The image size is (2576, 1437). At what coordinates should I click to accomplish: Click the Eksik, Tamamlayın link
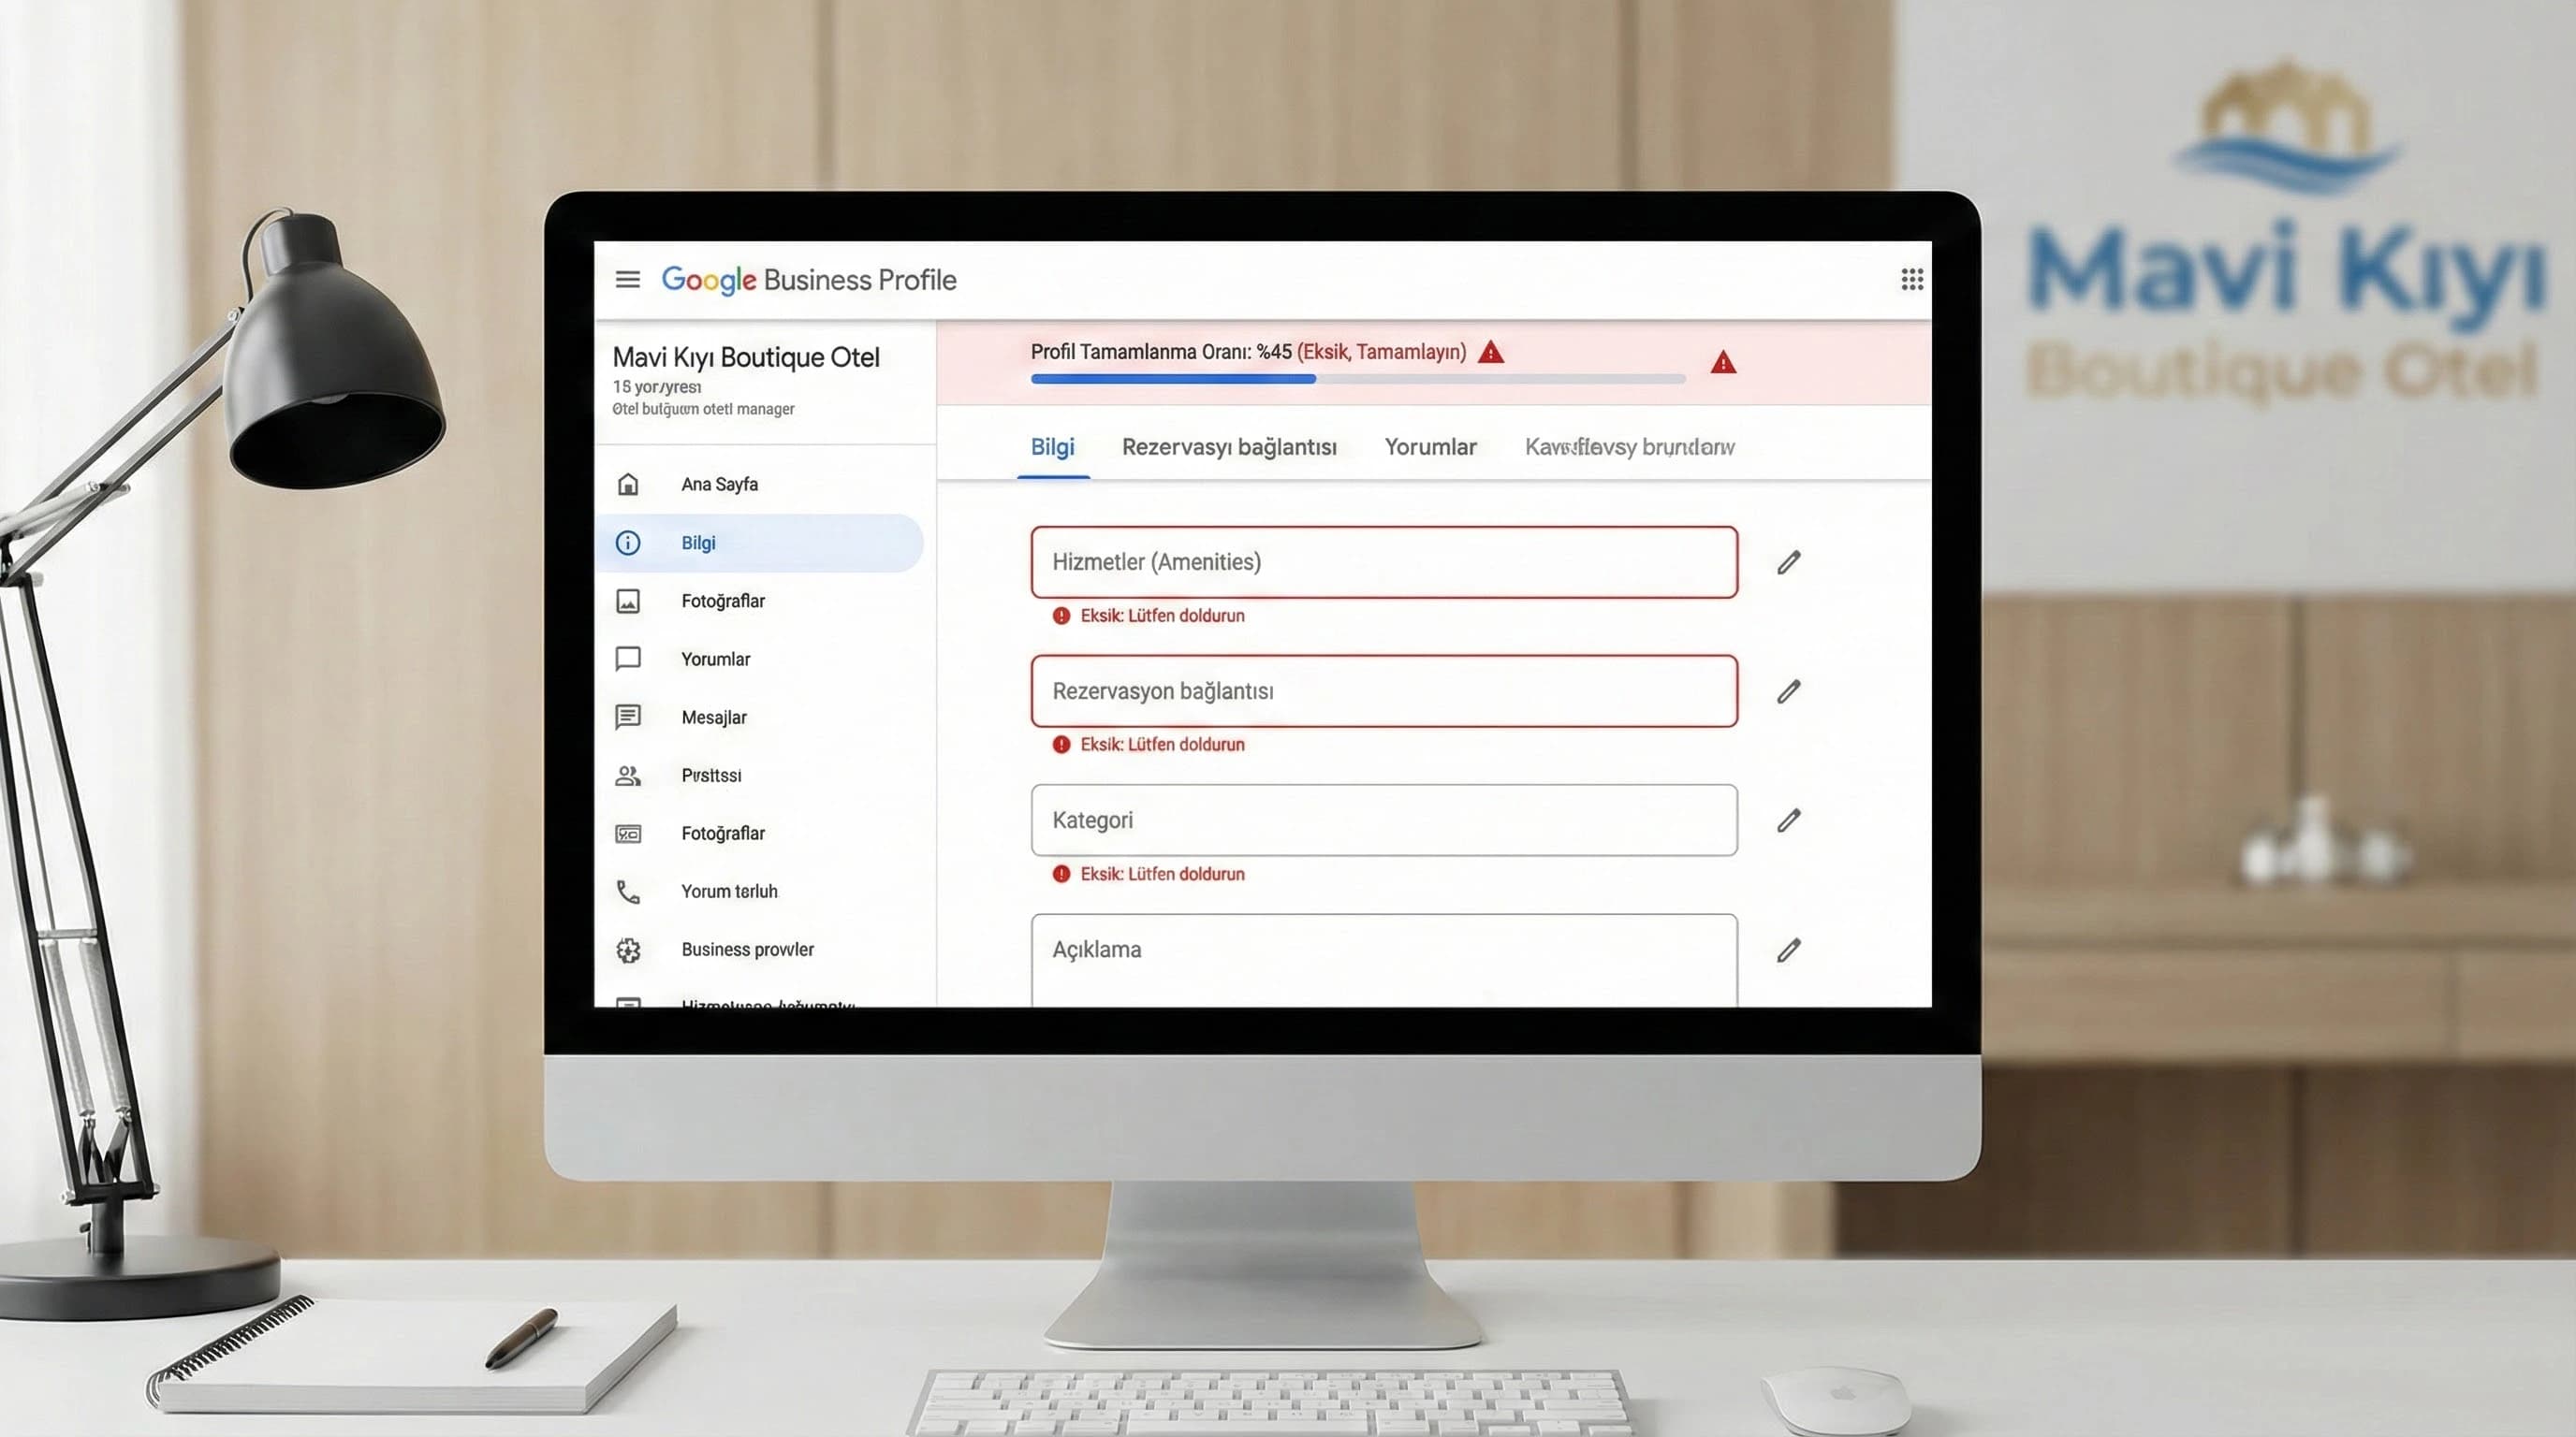coord(1381,352)
